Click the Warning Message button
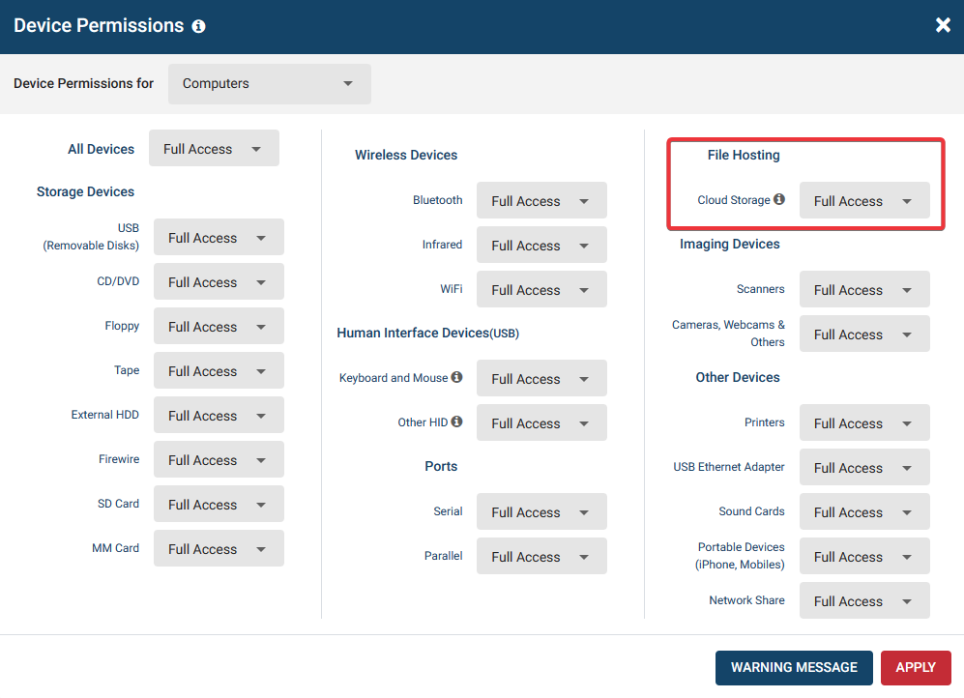964x698 pixels. [x=794, y=668]
